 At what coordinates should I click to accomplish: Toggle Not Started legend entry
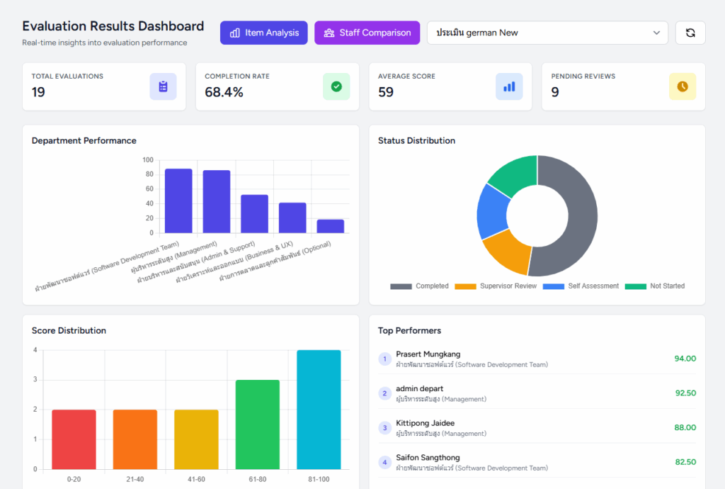pyautogui.click(x=656, y=286)
